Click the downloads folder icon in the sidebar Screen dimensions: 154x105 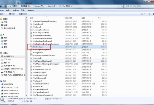(2, 22)
